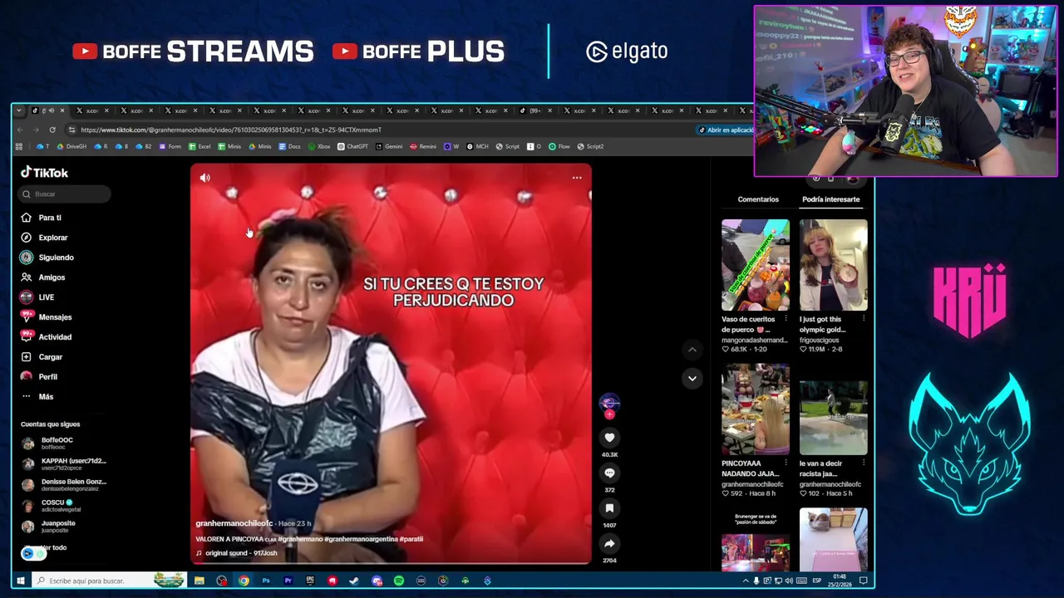Follow the creator via avatar plus icon
Image resolution: width=1064 pixels, height=598 pixels.
pyautogui.click(x=609, y=414)
